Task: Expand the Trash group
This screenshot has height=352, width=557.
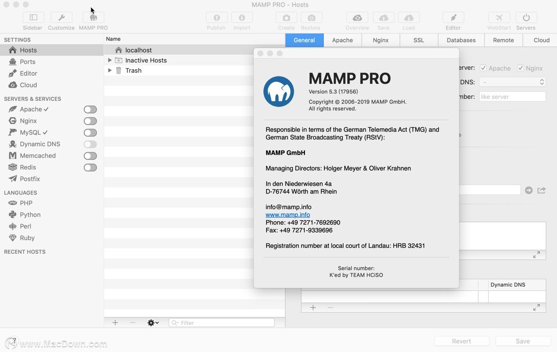Action: (110, 70)
